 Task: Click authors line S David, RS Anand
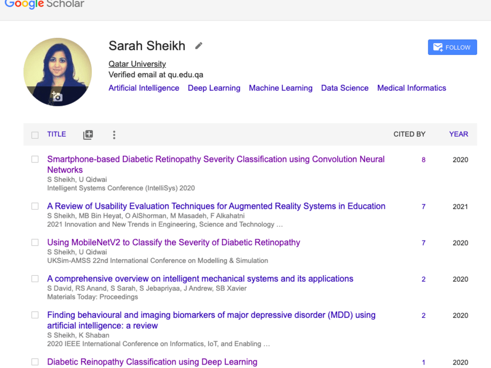click(147, 288)
